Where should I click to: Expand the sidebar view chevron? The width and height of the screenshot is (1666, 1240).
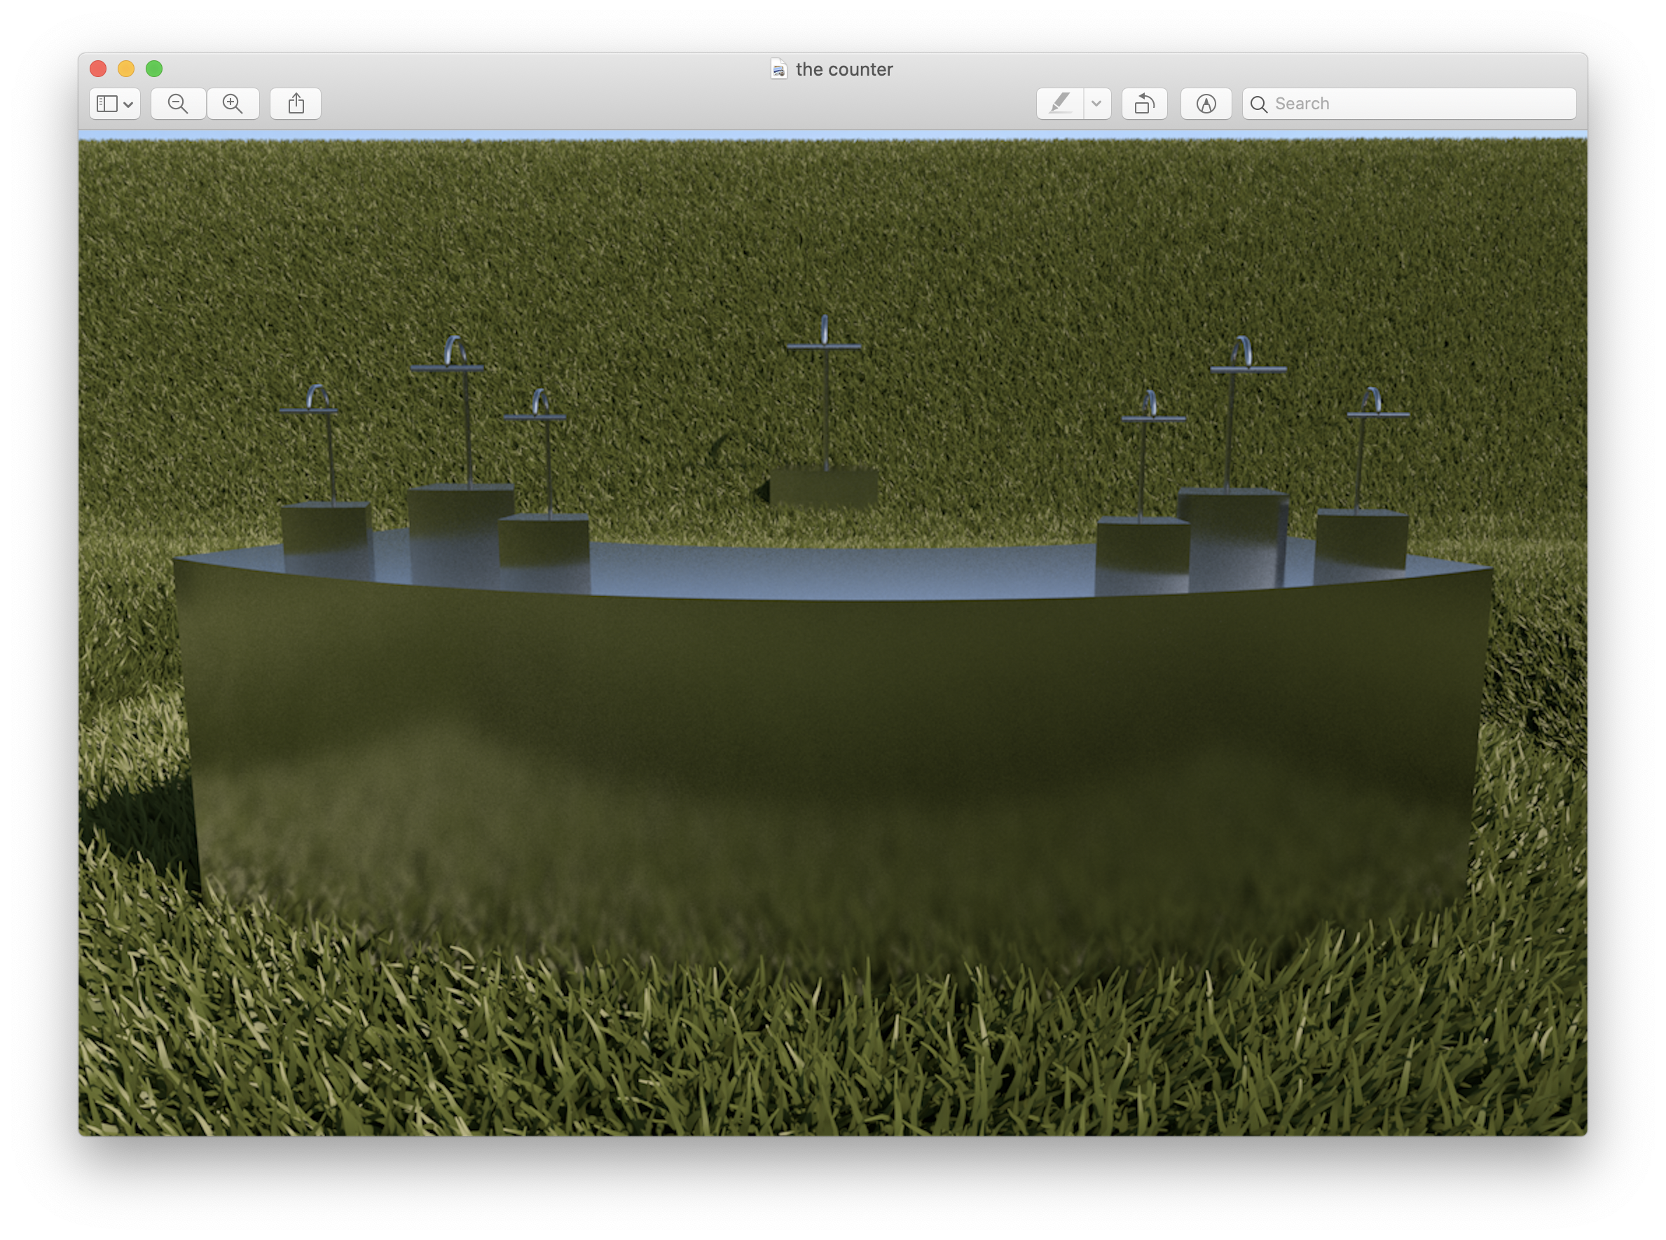click(128, 104)
